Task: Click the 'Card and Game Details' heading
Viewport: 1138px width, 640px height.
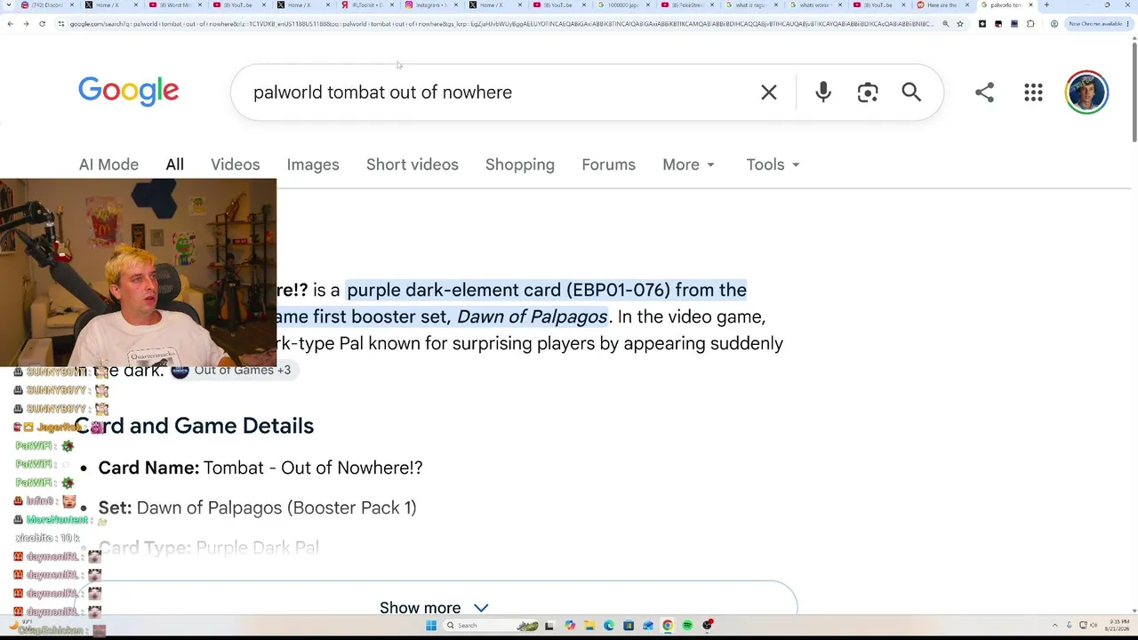Action: (194, 426)
